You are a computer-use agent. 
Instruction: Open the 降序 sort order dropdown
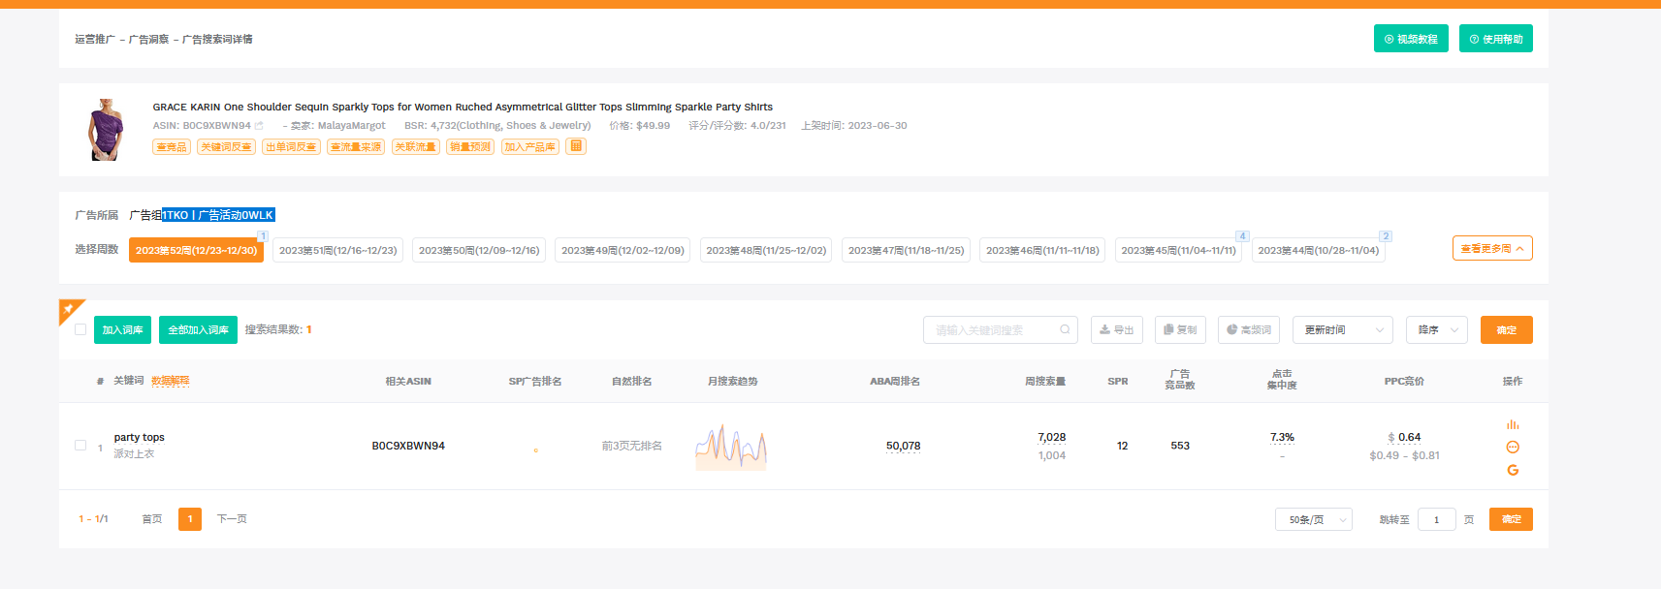click(1436, 329)
